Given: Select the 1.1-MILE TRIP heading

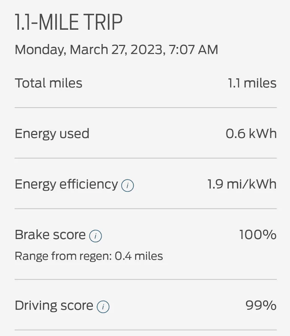Looking at the screenshot, I should coord(69,23).
